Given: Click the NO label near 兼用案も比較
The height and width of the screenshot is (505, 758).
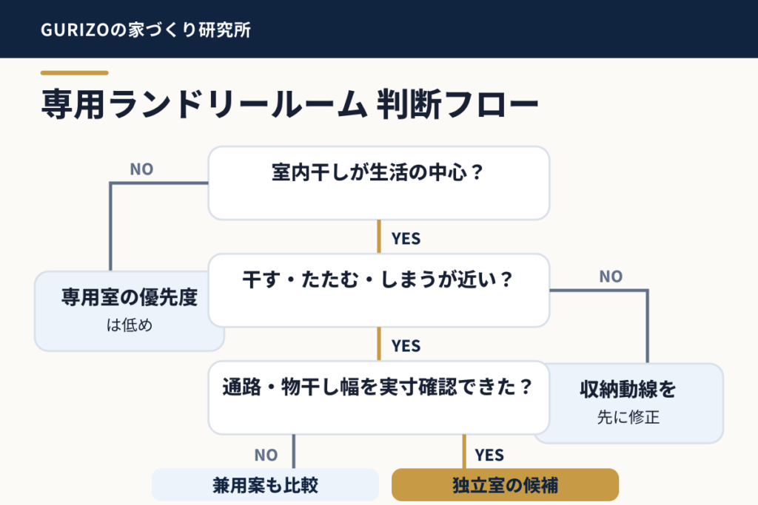Looking at the screenshot, I should click(266, 455).
